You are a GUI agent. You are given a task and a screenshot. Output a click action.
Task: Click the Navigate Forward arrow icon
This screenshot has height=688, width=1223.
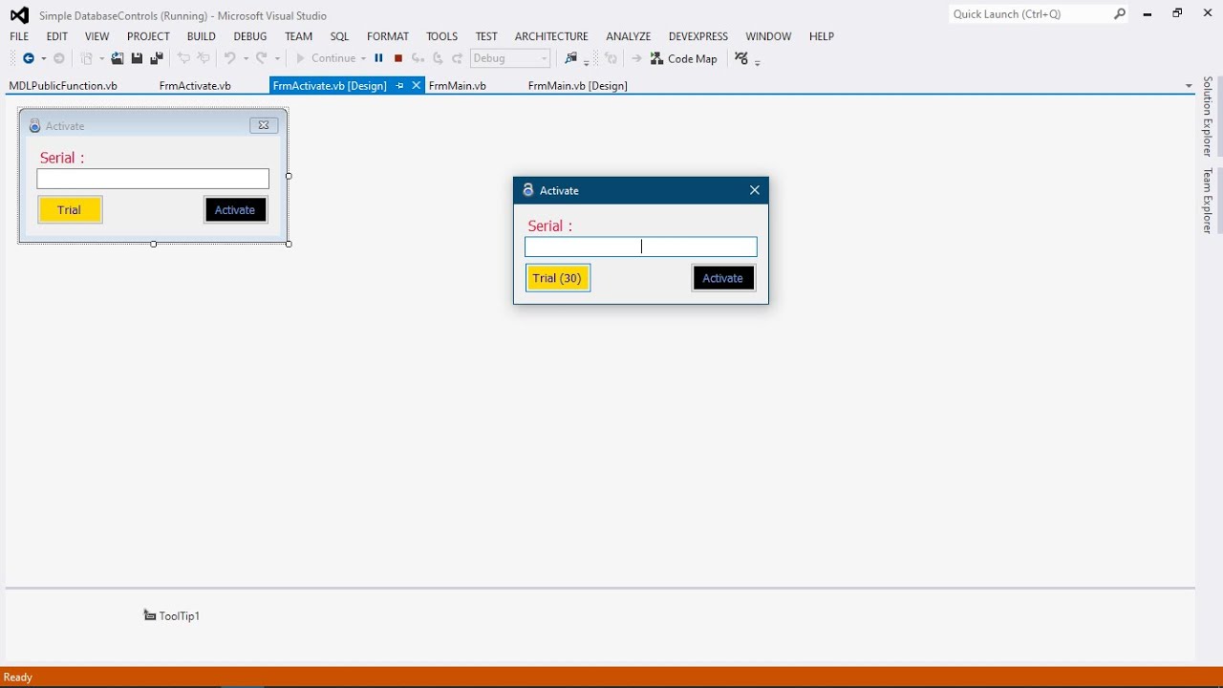pos(59,58)
